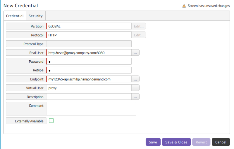Click the 'Comment' label
Screen dimensions: 234x149
[36, 106]
